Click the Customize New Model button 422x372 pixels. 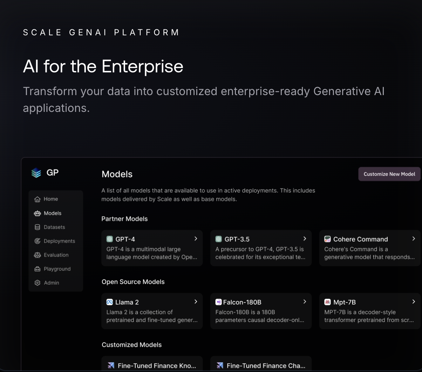click(389, 174)
